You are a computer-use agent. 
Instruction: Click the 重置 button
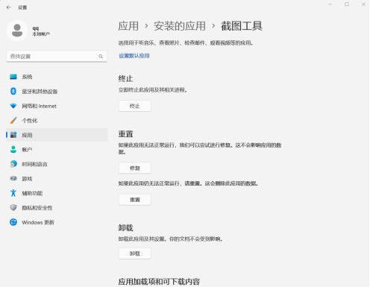tap(135, 200)
